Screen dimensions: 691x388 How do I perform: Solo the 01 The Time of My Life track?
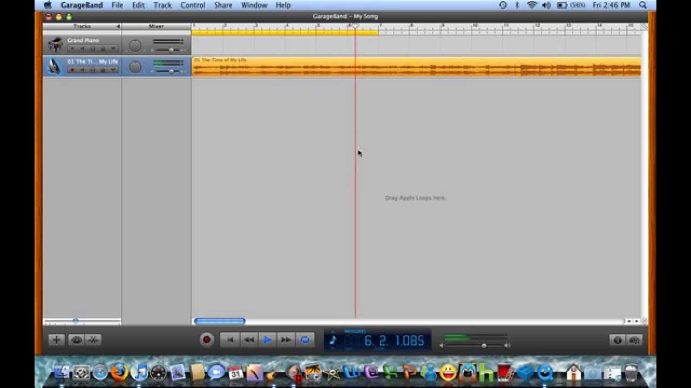(92, 70)
